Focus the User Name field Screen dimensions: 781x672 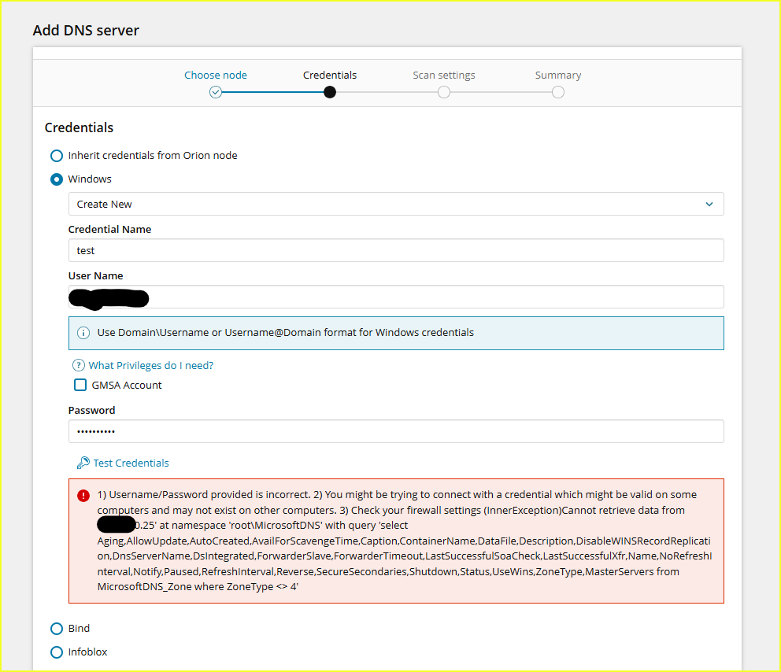(396, 297)
